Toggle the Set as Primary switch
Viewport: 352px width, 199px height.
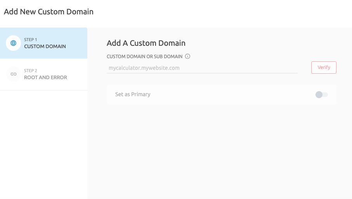(x=322, y=95)
